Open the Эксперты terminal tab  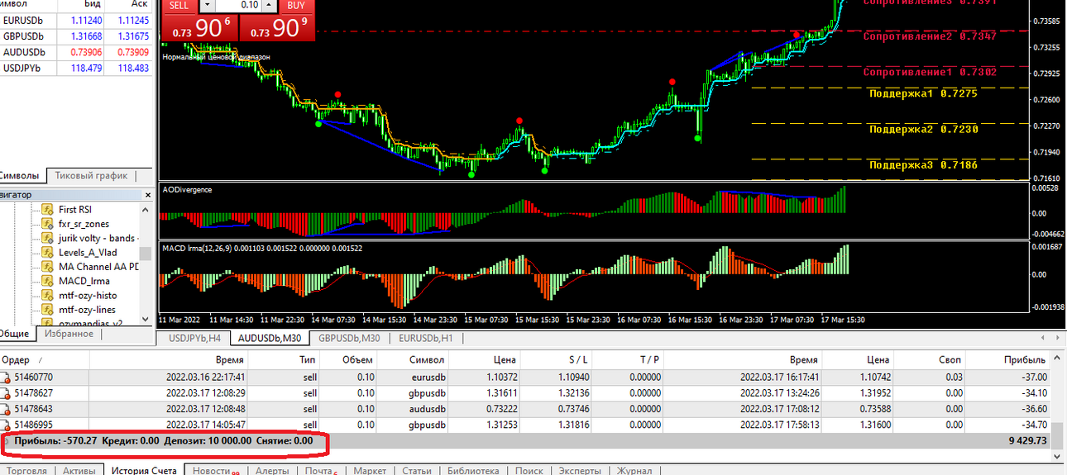coord(580,470)
